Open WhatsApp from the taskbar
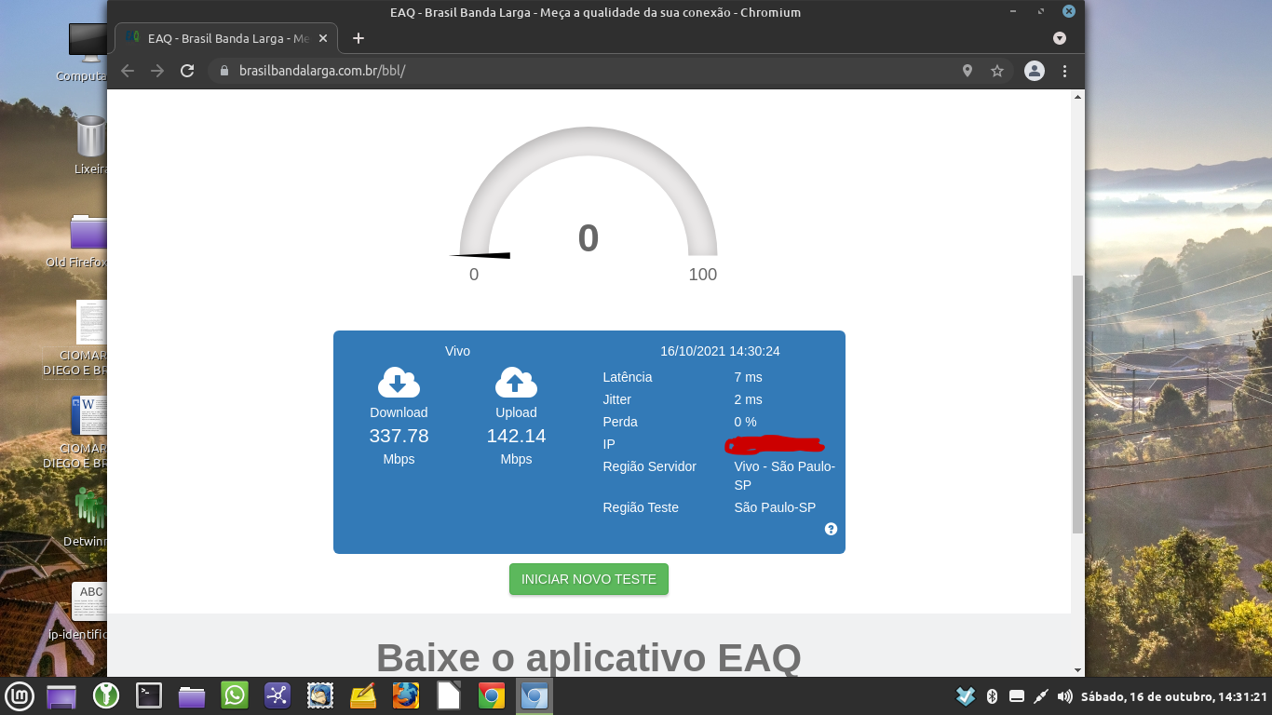1272x715 pixels. pos(235,695)
